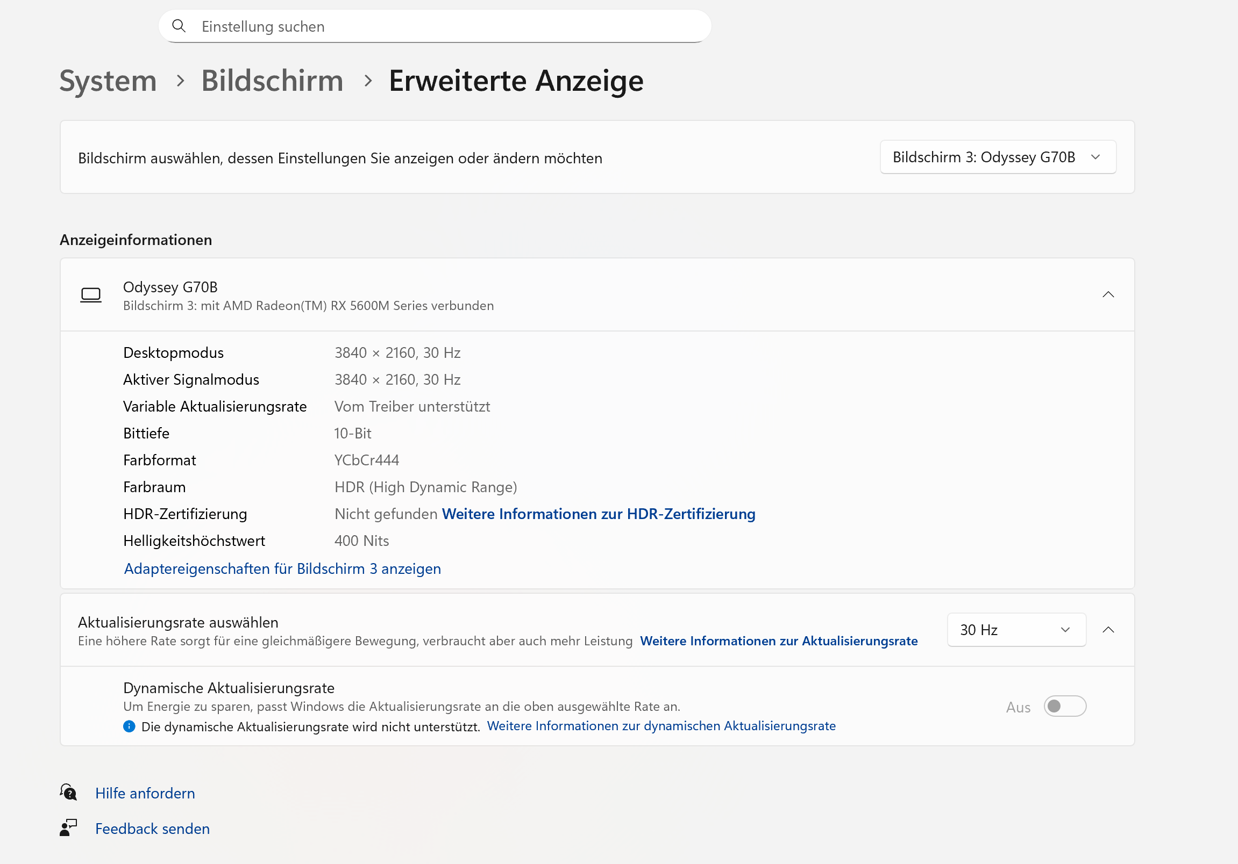Toggle Dynamische Aktualisierungsrate switch
This screenshot has height=864, width=1238.
[1064, 706]
